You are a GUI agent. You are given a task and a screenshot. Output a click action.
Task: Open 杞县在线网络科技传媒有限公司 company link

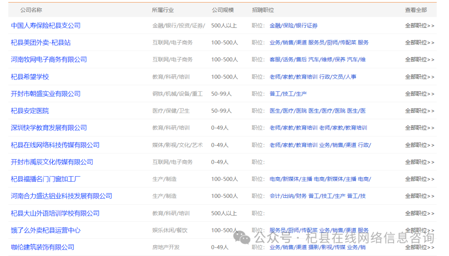[x=55, y=145]
